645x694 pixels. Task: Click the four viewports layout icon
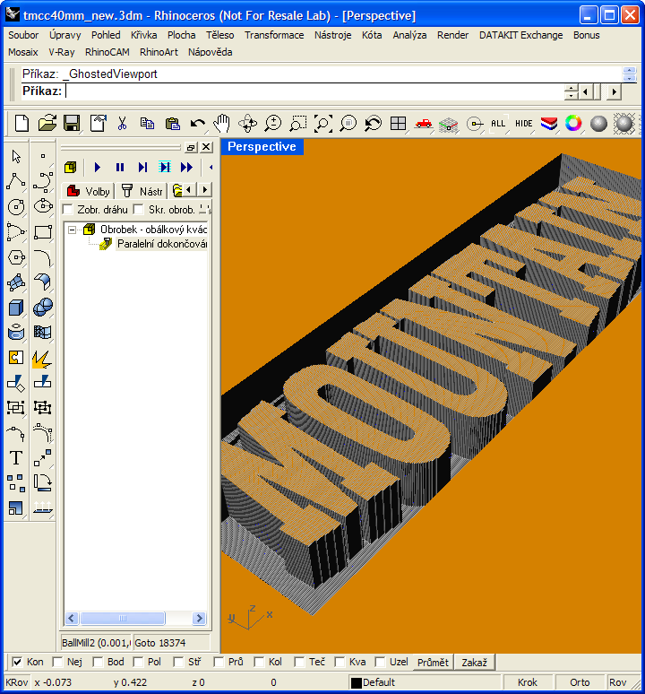398,124
